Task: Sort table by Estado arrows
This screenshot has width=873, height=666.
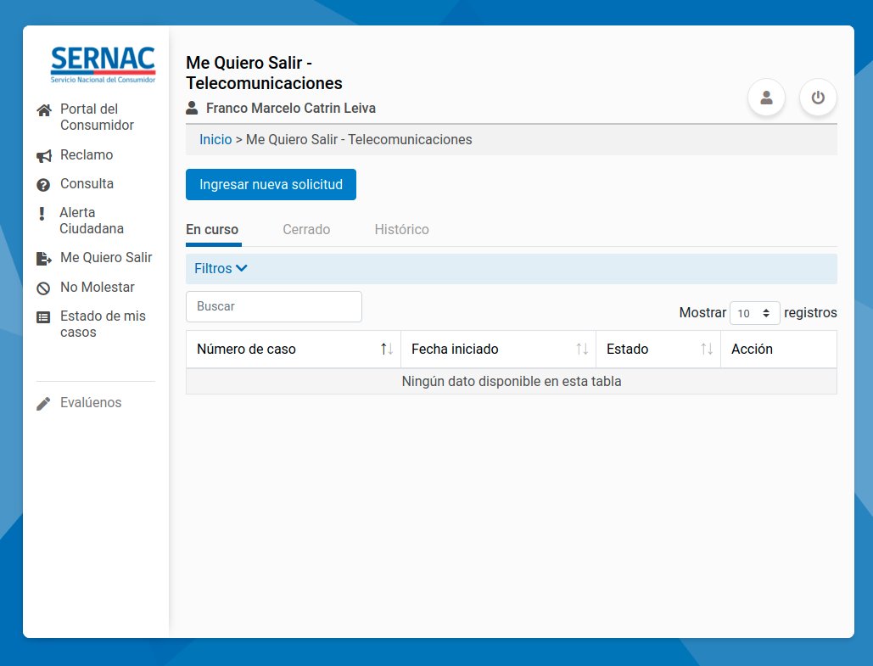Action: pyautogui.click(x=707, y=350)
